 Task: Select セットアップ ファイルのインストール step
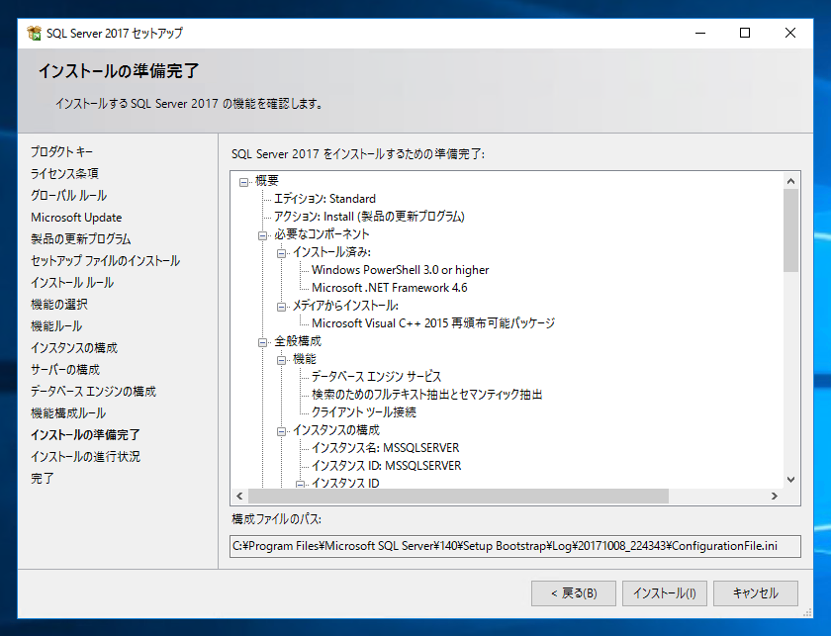pos(106,261)
